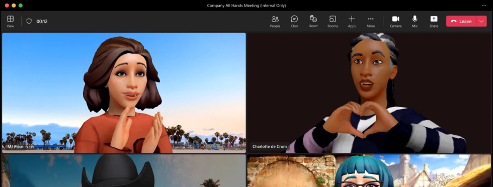Click the 00:12 meeting timer
Screen dimensions: 493x187
coord(42,22)
